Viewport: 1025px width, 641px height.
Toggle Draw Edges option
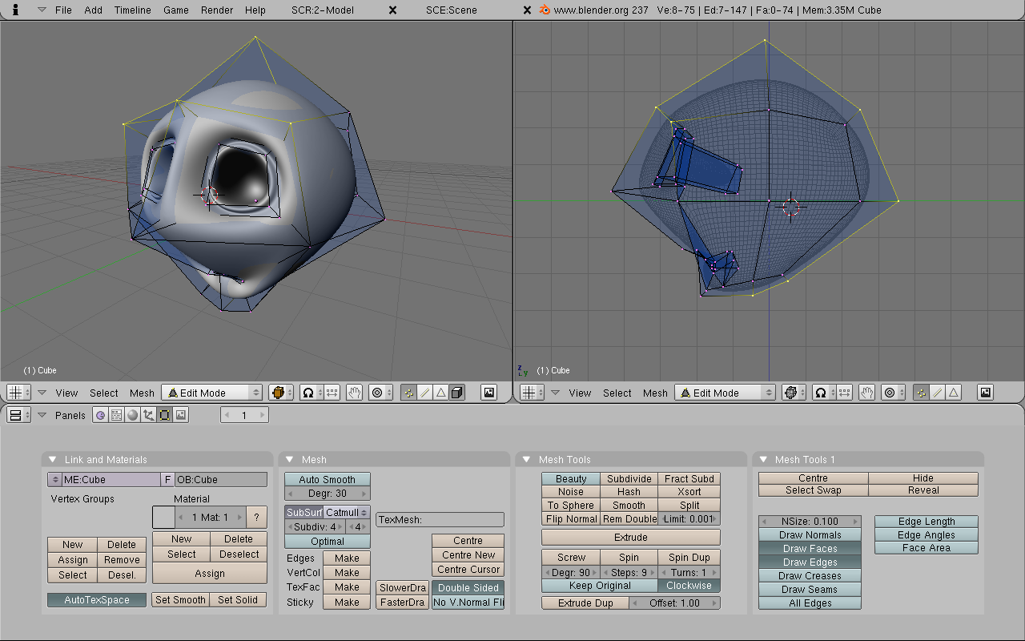pos(810,562)
